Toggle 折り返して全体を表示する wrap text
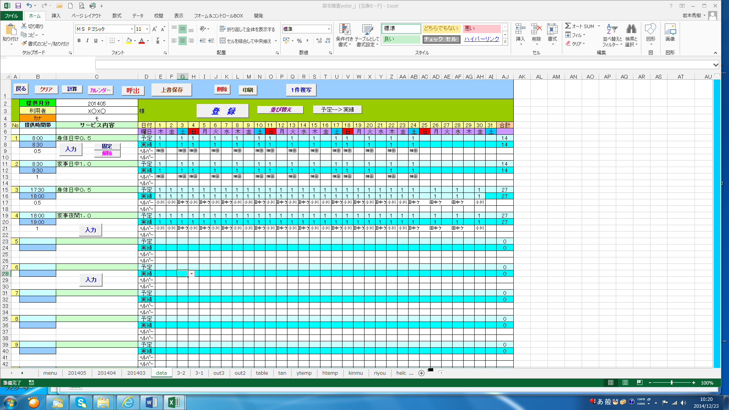This screenshot has height=410, width=729. point(247,29)
